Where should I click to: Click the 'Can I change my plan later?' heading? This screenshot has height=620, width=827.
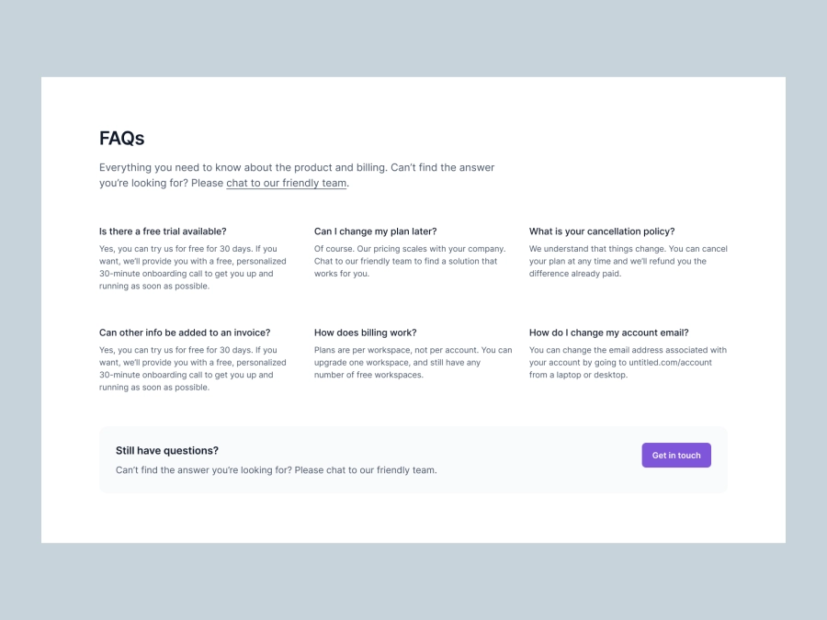tap(377, 231)
